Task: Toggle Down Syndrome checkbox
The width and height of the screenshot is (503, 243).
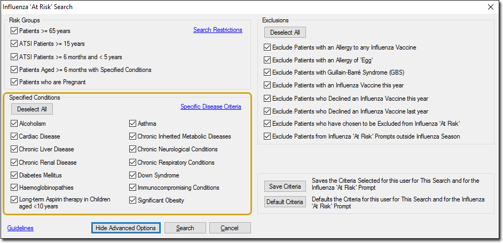Action: (133, 175)
